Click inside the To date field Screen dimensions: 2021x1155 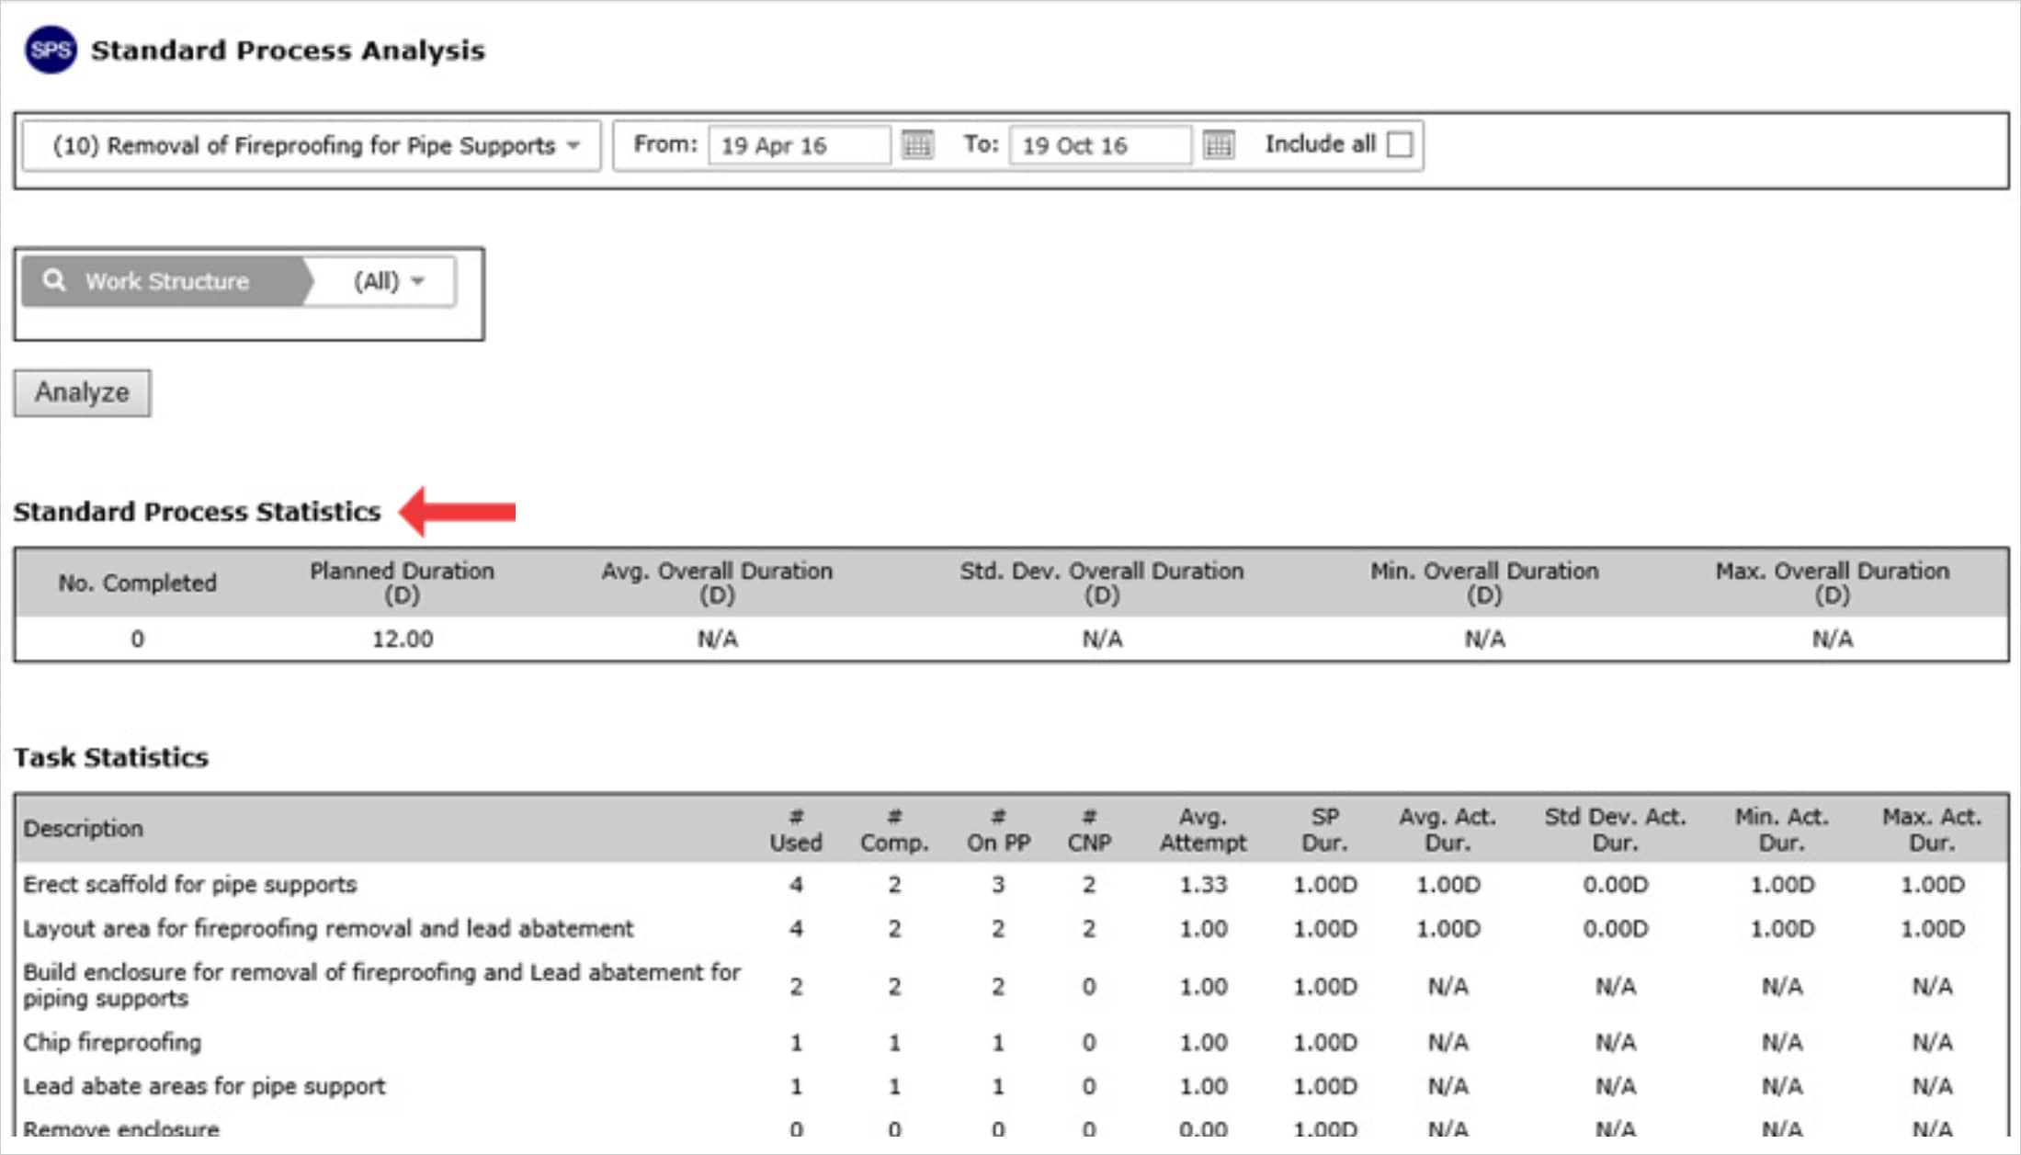point(1100,145)
